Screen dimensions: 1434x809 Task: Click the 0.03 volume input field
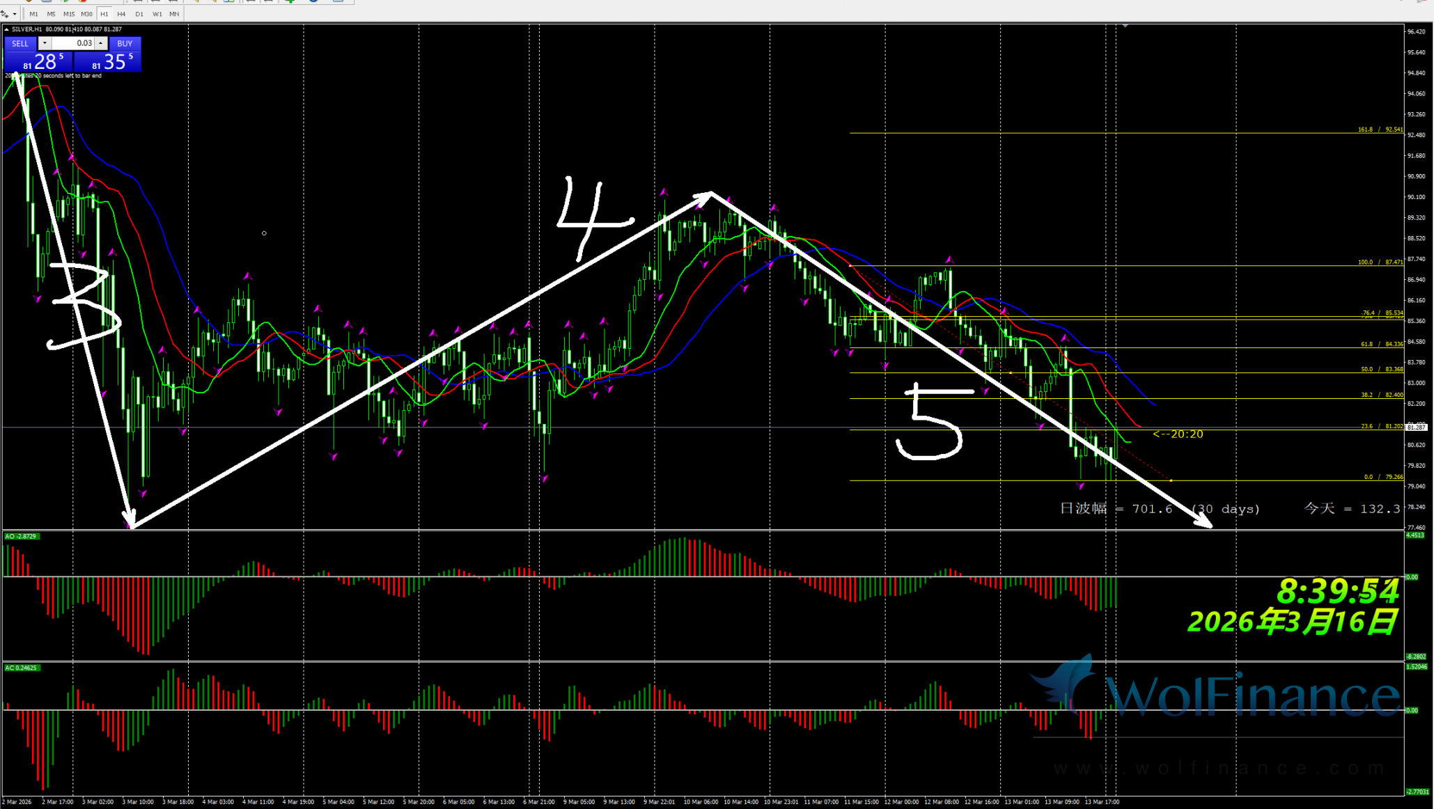tap(73, 43)
